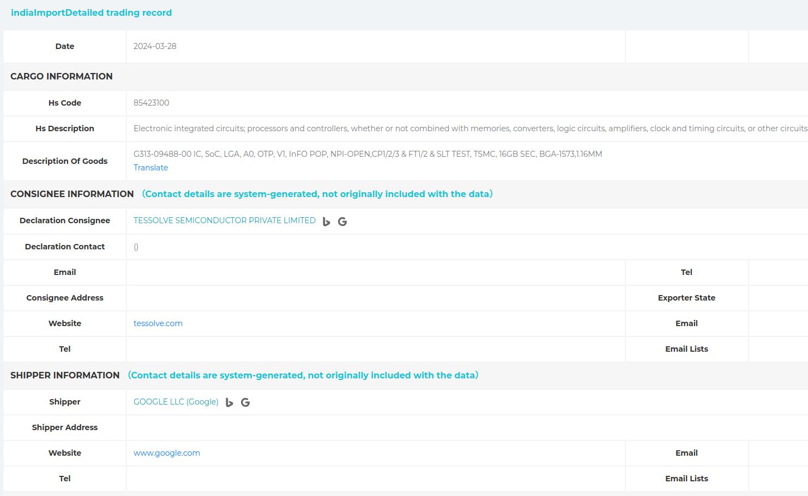The height and width of the screenshot is (496, 808).
Task: Click the goods description starting G313-09488-00
Action: tap(368, 154)
